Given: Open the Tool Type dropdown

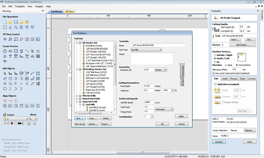Looking at the screenshot, I should click(147, 50).
